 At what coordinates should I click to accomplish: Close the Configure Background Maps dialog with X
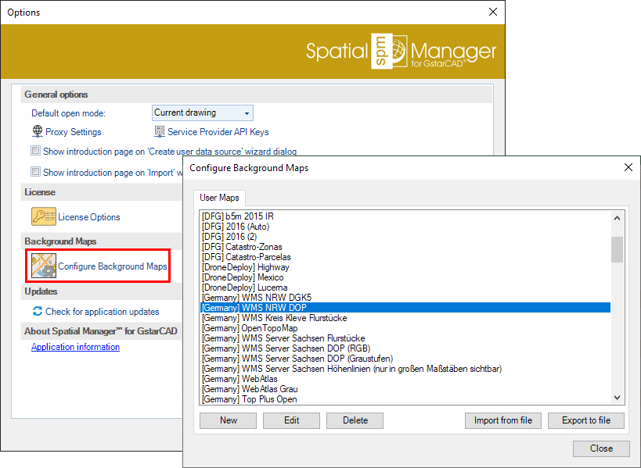(628, 167)
